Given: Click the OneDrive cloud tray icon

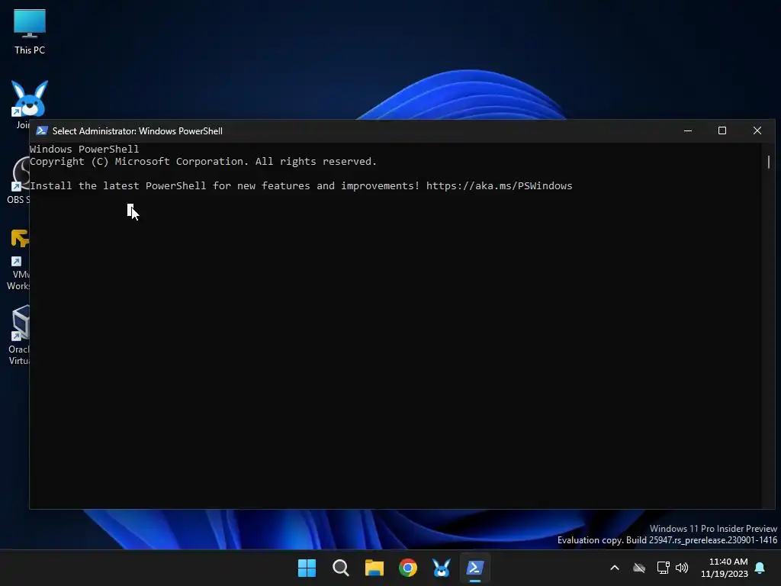Looking at the screenshot, I should (x=639, y=568).
